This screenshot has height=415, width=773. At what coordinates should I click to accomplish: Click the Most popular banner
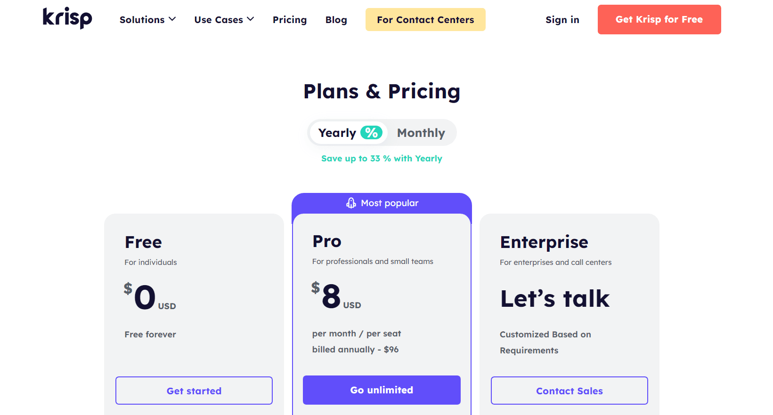[x=382, y=203]
